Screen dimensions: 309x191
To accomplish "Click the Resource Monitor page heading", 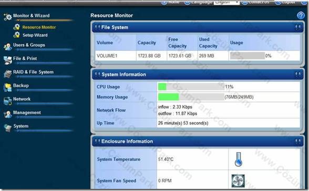I will (x=112, y=15).
